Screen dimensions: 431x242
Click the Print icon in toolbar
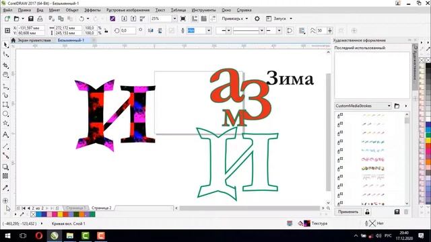(40, 19)
